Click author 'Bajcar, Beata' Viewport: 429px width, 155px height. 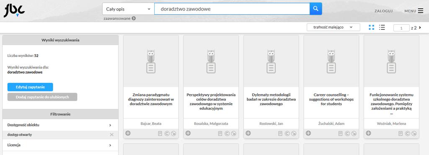[x=151, y=124]
